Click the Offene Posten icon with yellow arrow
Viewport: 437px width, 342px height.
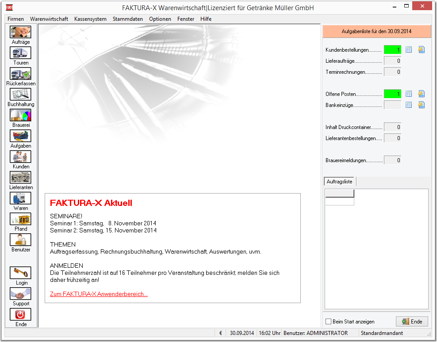pos(422,94)
